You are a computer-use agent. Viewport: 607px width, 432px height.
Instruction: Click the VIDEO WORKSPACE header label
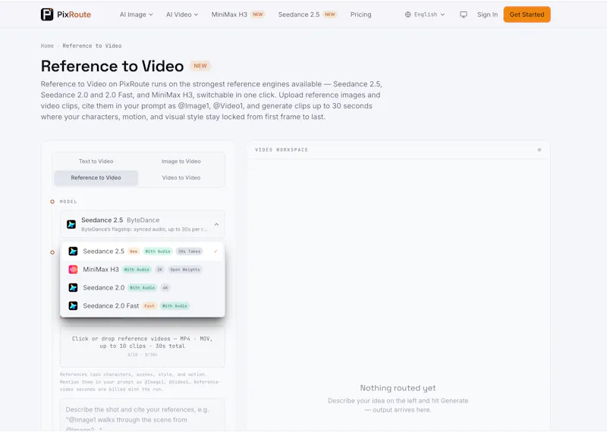point(281,149)
